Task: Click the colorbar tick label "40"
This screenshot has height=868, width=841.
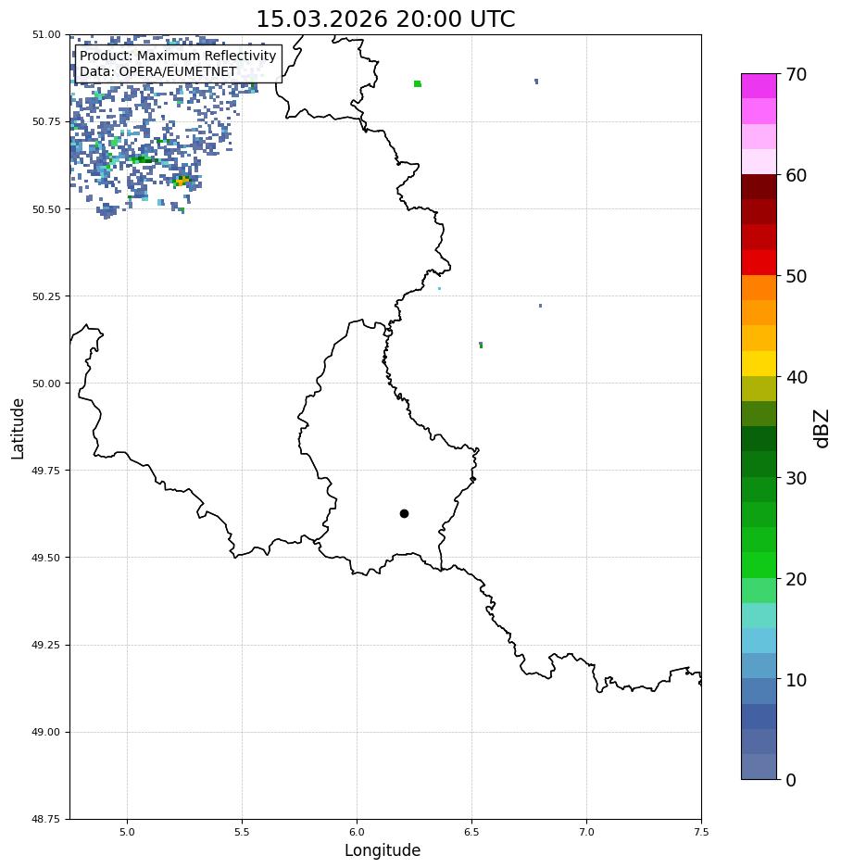Action: [x=797, y=377]
